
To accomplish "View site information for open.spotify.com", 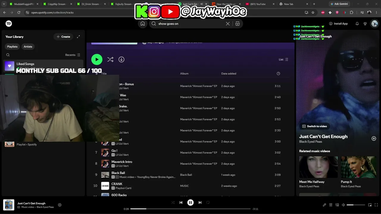I will tap(27, 12).
